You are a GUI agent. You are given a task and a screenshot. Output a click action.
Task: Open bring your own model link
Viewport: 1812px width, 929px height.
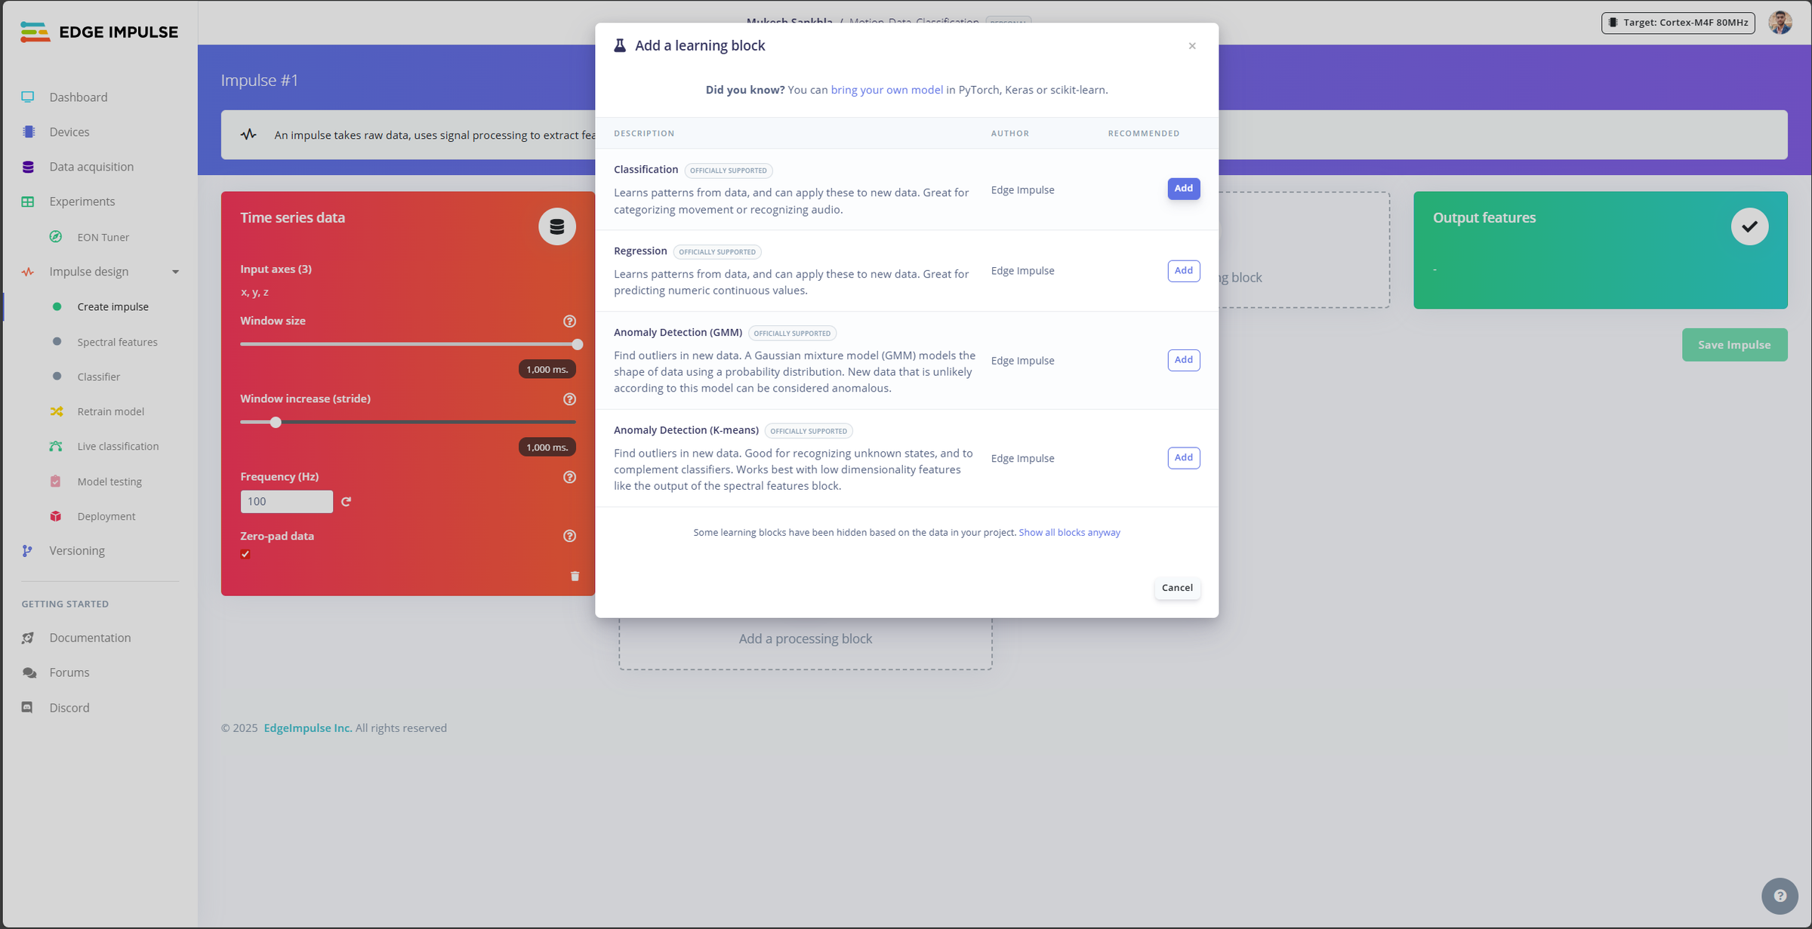pos(886,90)
